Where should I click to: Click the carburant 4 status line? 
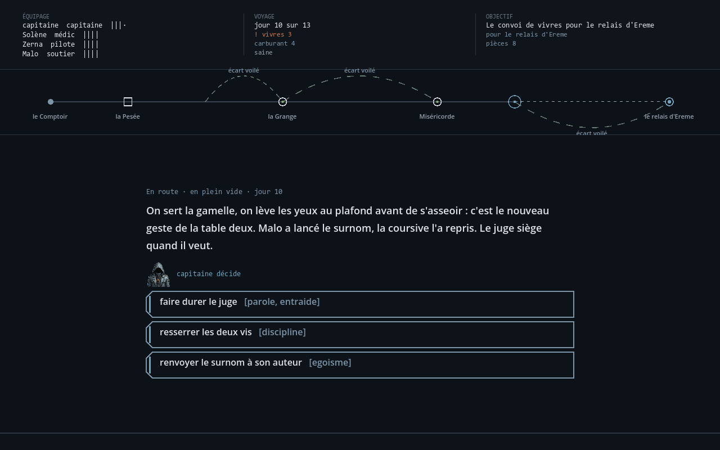274,43
